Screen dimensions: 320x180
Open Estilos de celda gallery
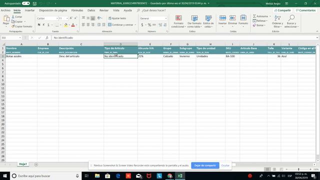tap(208, 21)
